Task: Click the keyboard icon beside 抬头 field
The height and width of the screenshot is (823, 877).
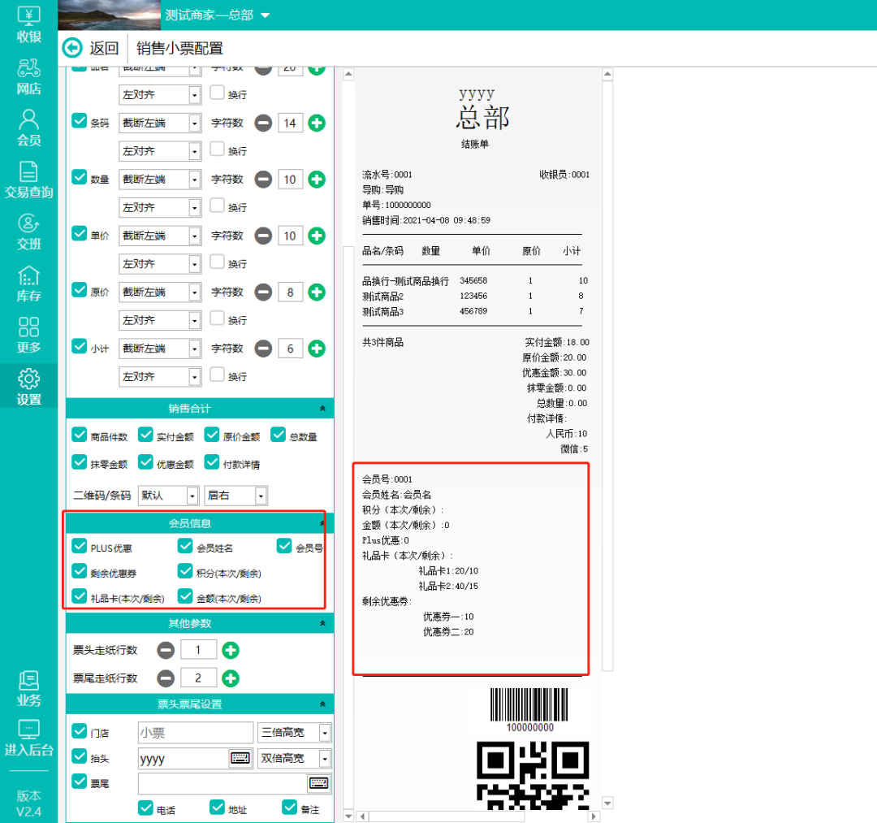Action: (x=240, y=758)
